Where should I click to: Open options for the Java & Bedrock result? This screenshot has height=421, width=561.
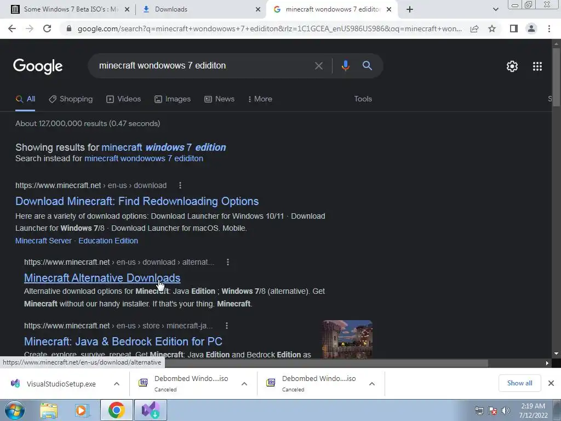pos(226,326)
